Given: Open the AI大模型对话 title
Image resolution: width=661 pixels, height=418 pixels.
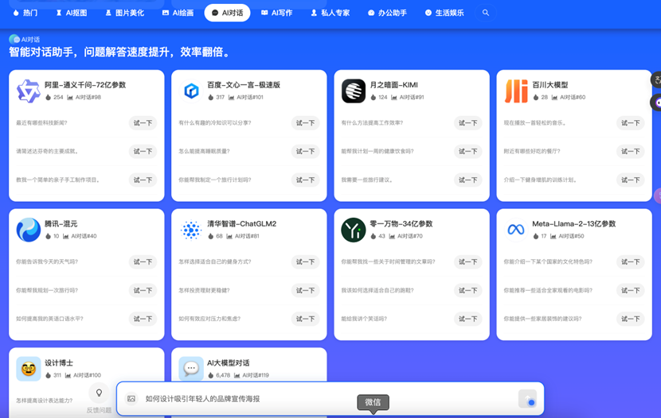Looking at the screenshot, I should click(x=228, y=363).
